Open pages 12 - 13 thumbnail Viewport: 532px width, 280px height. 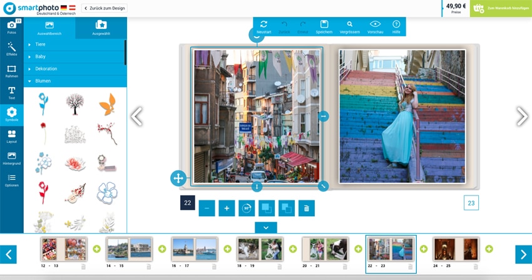[x=63, y=249]
